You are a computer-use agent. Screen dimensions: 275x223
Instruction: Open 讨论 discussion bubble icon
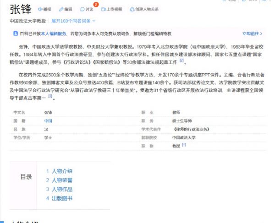82,9
